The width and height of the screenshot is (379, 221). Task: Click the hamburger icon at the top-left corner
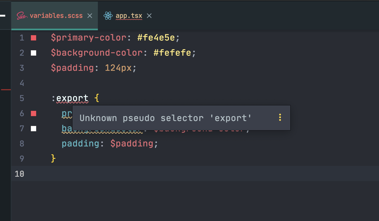pos(3,15)
